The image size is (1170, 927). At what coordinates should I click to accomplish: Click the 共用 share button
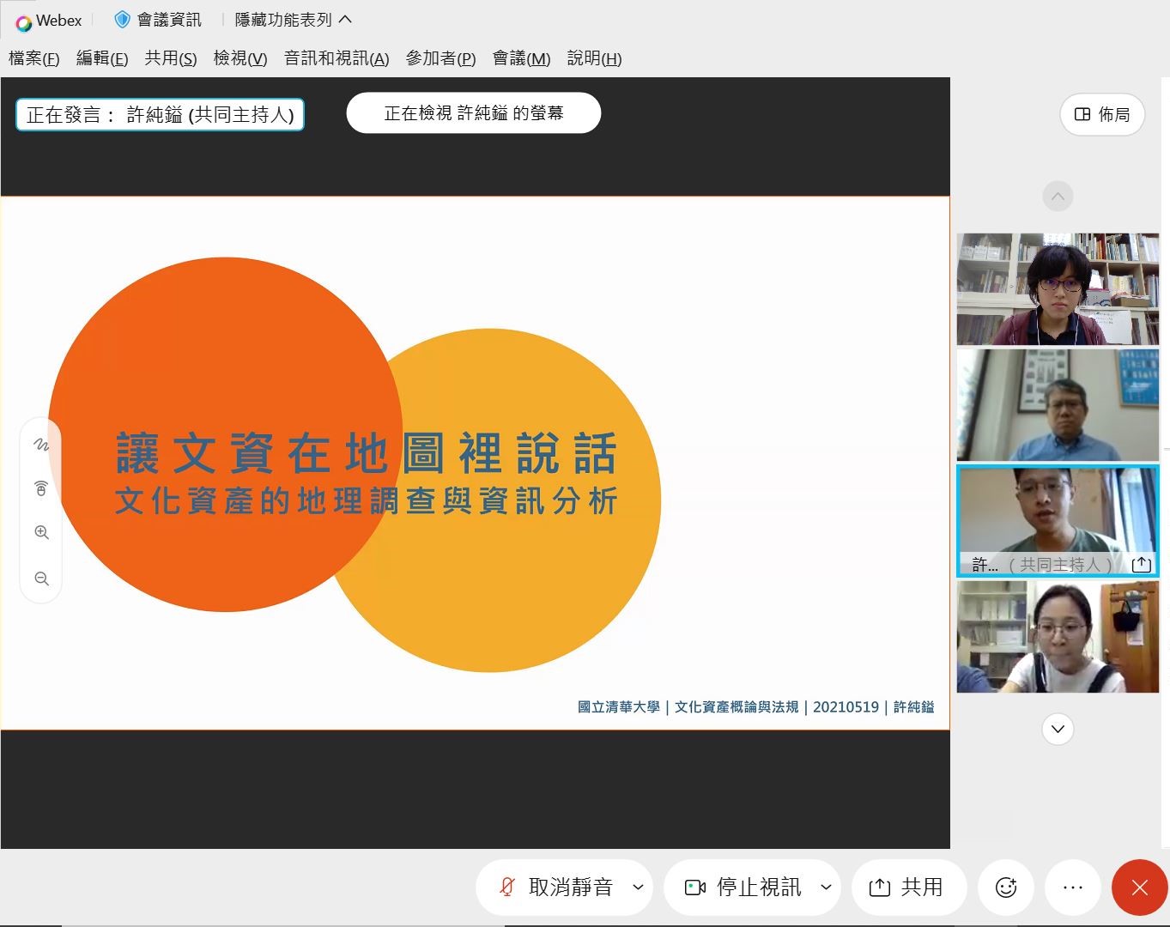point(908,888)
